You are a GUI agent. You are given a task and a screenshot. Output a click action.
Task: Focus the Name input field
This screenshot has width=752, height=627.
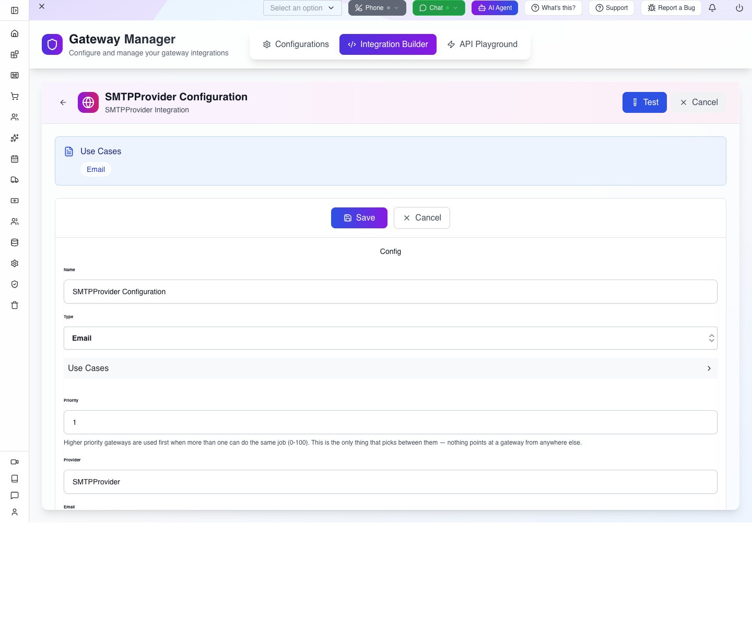click(391, 292)
